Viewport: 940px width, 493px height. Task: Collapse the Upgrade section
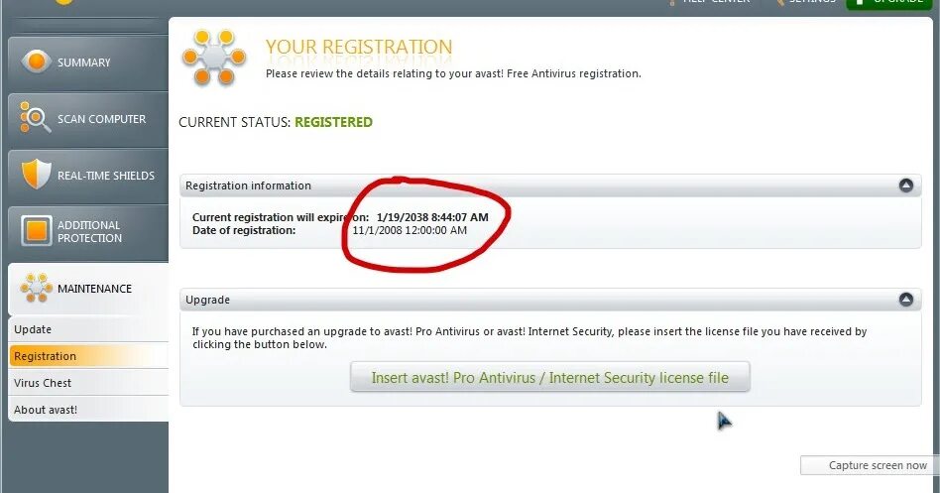pyautogui.click(x=905, y=300)
